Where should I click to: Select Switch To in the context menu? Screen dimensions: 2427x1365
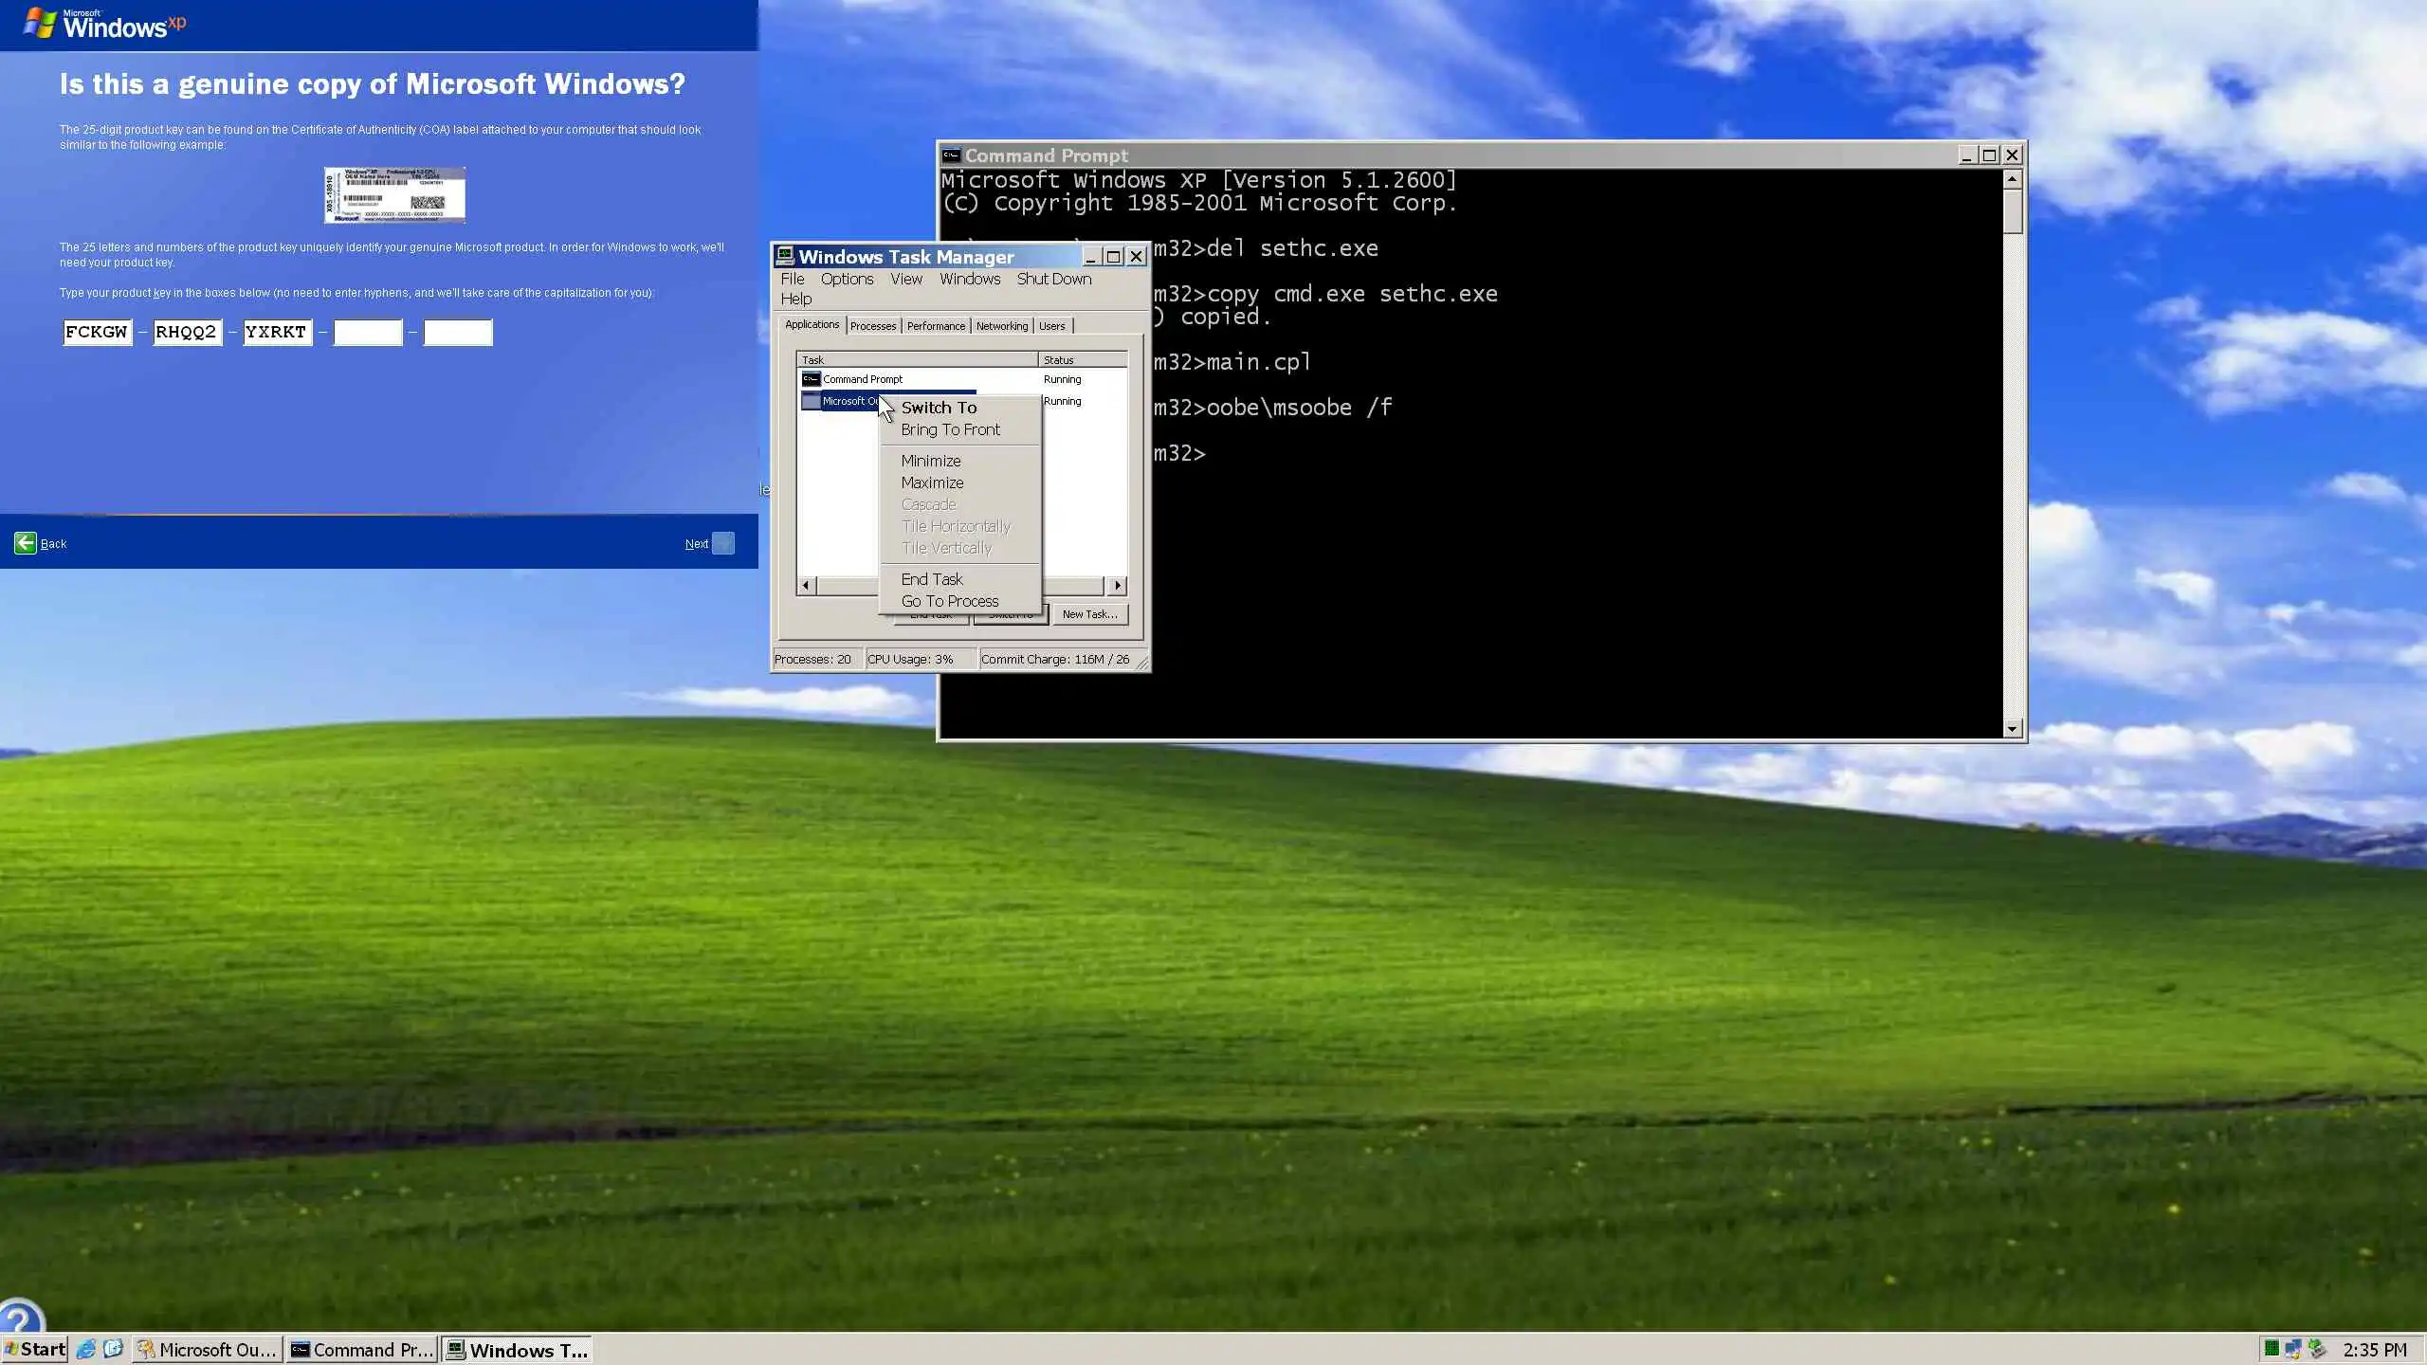point(939,408)
